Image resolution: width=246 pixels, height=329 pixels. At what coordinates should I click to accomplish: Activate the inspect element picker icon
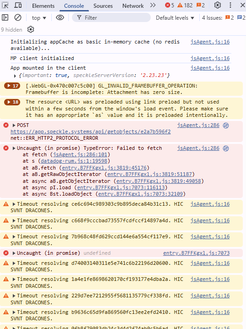(x=5, y=5)
